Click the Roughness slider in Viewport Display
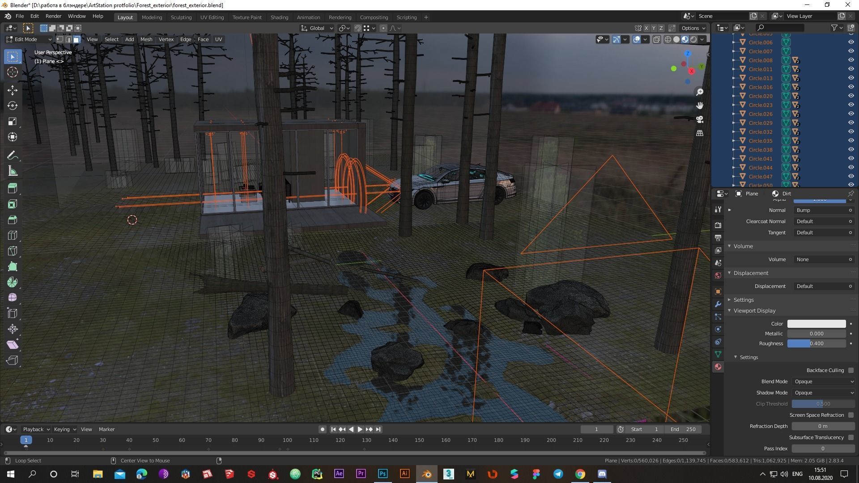859x483 pixels. pyautogui.click(x=816, y=343)
